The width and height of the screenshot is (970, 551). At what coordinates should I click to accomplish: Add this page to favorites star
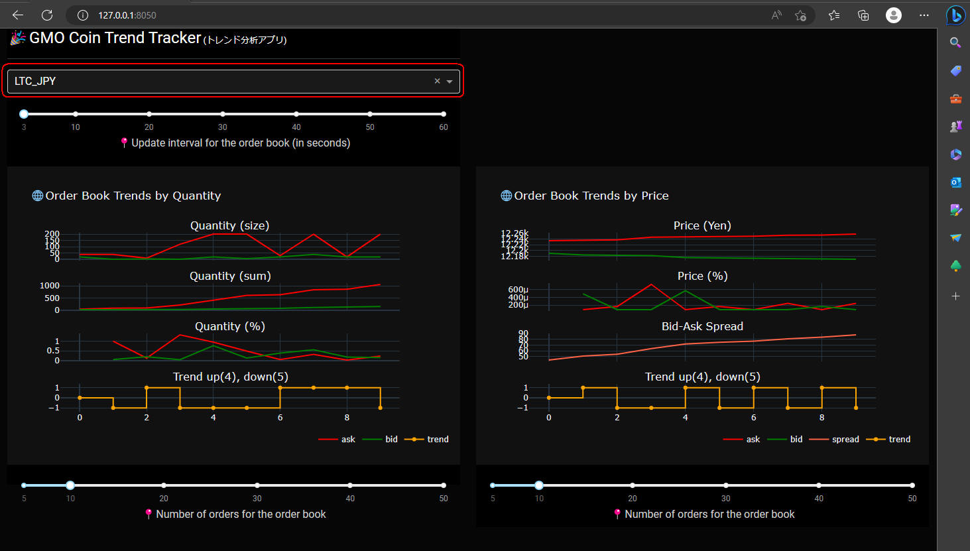(x=801, y=15)
